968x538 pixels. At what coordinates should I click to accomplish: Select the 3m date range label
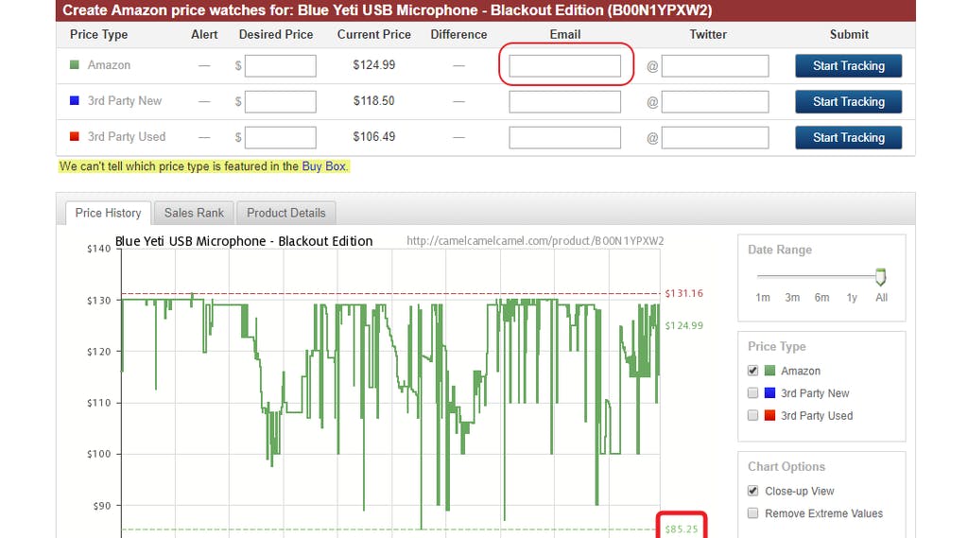792,298
